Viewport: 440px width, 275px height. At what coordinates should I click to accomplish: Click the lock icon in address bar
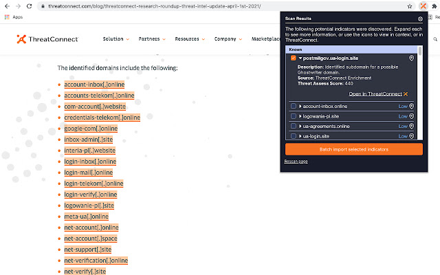click(x=43, y=6)
